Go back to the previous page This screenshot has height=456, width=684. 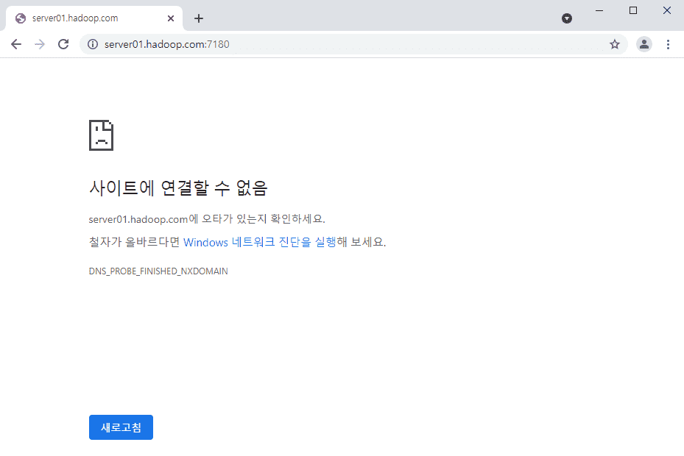[16, 44]
